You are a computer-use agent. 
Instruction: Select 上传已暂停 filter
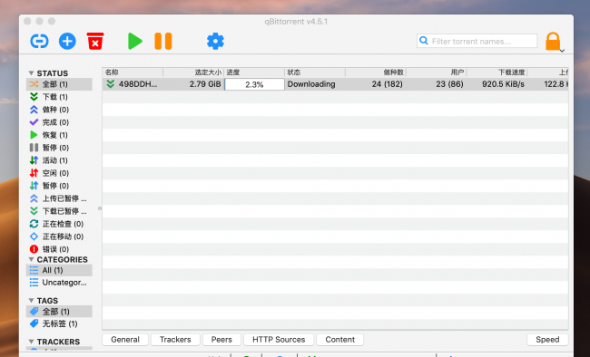[x=59, y=198]
